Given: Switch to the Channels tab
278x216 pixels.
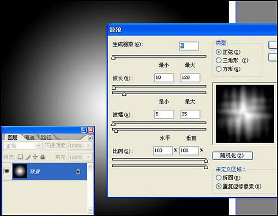Looking at the screenshot, I should [29, 137].
